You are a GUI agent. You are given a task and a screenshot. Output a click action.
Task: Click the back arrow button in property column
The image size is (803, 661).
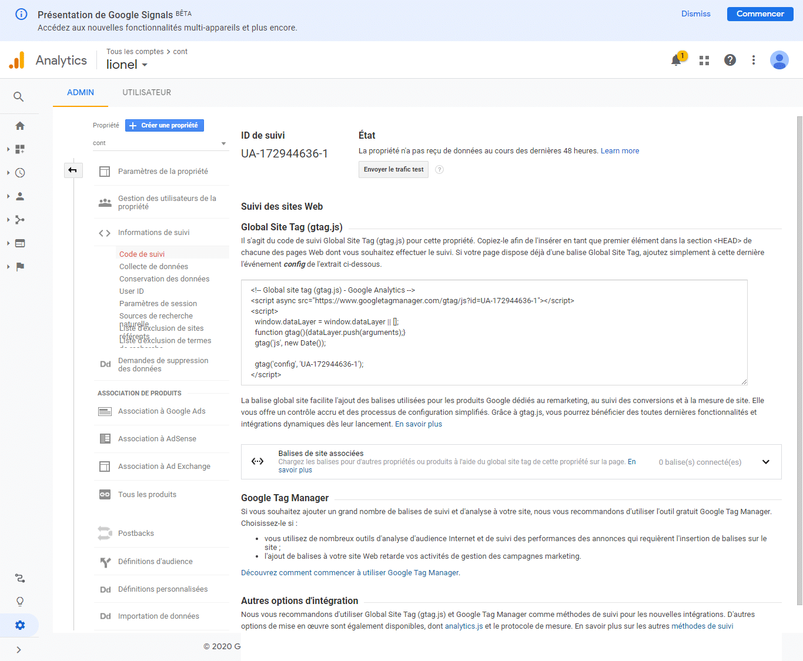coord(73,170)
